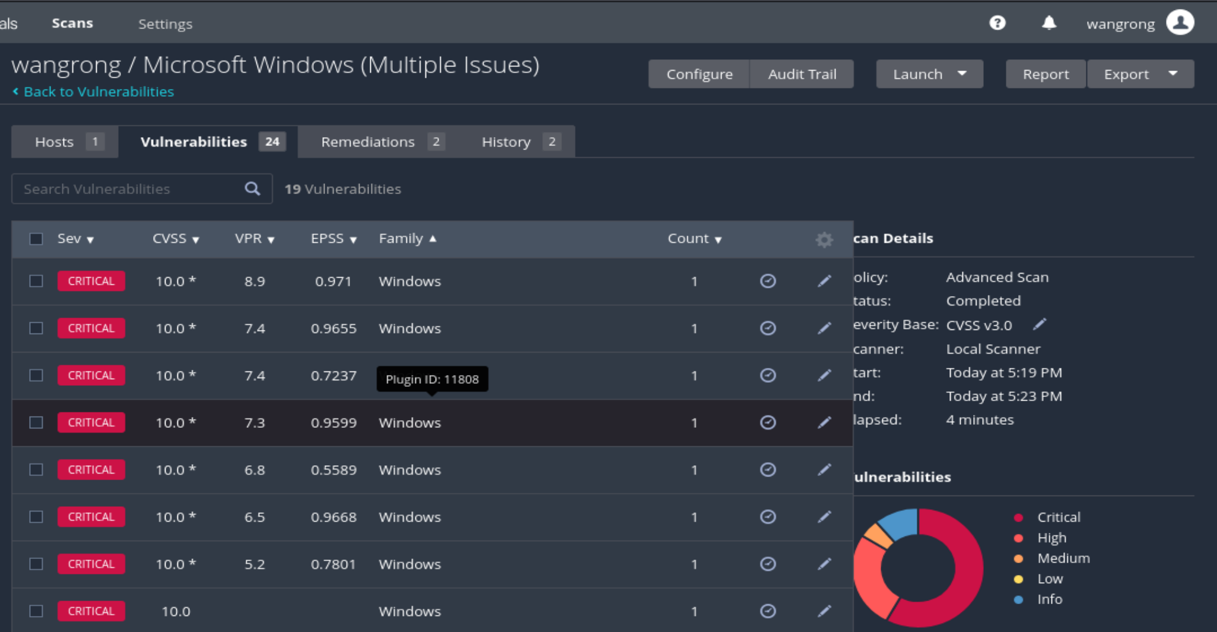Click the Windows family cell in VPR 6.8 row
Image resolution: width=1217 pixels, height=632 pixels.
pos(409,469)
